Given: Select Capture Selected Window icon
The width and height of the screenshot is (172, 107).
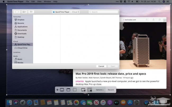Looking at the screenshot, I should tap(68, 90).
